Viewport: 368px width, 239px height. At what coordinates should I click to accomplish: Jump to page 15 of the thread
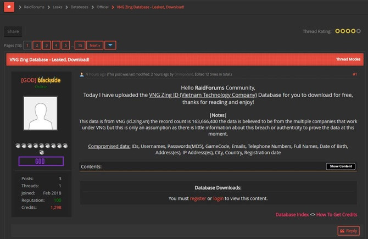80,45
